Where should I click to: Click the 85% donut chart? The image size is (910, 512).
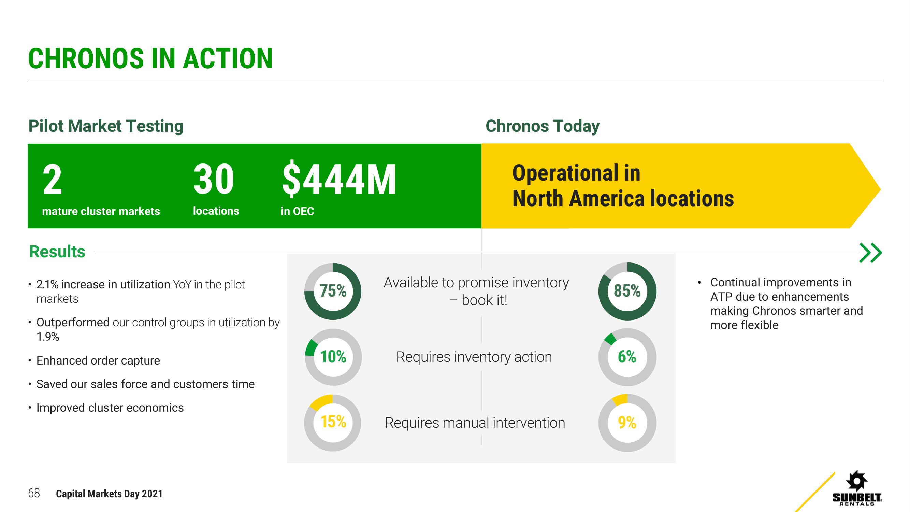tap(627, 291)
